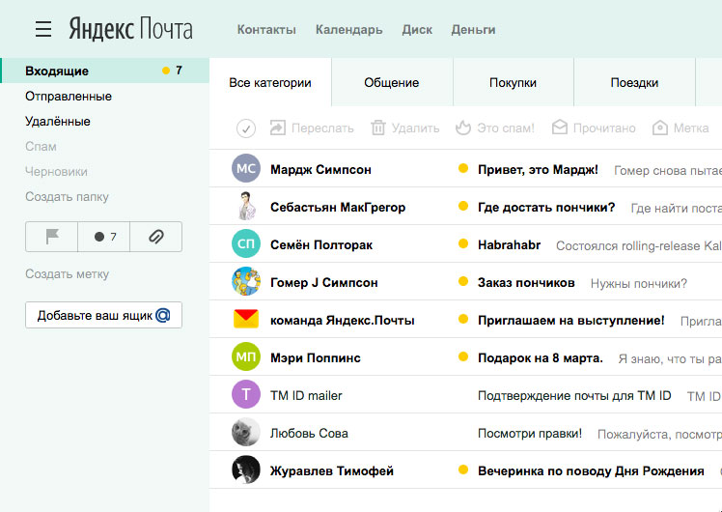The width and height of the screenshot is (722, 512).
Task: Open the message Где достать пончики?
Action: click(x=546, y=207)
